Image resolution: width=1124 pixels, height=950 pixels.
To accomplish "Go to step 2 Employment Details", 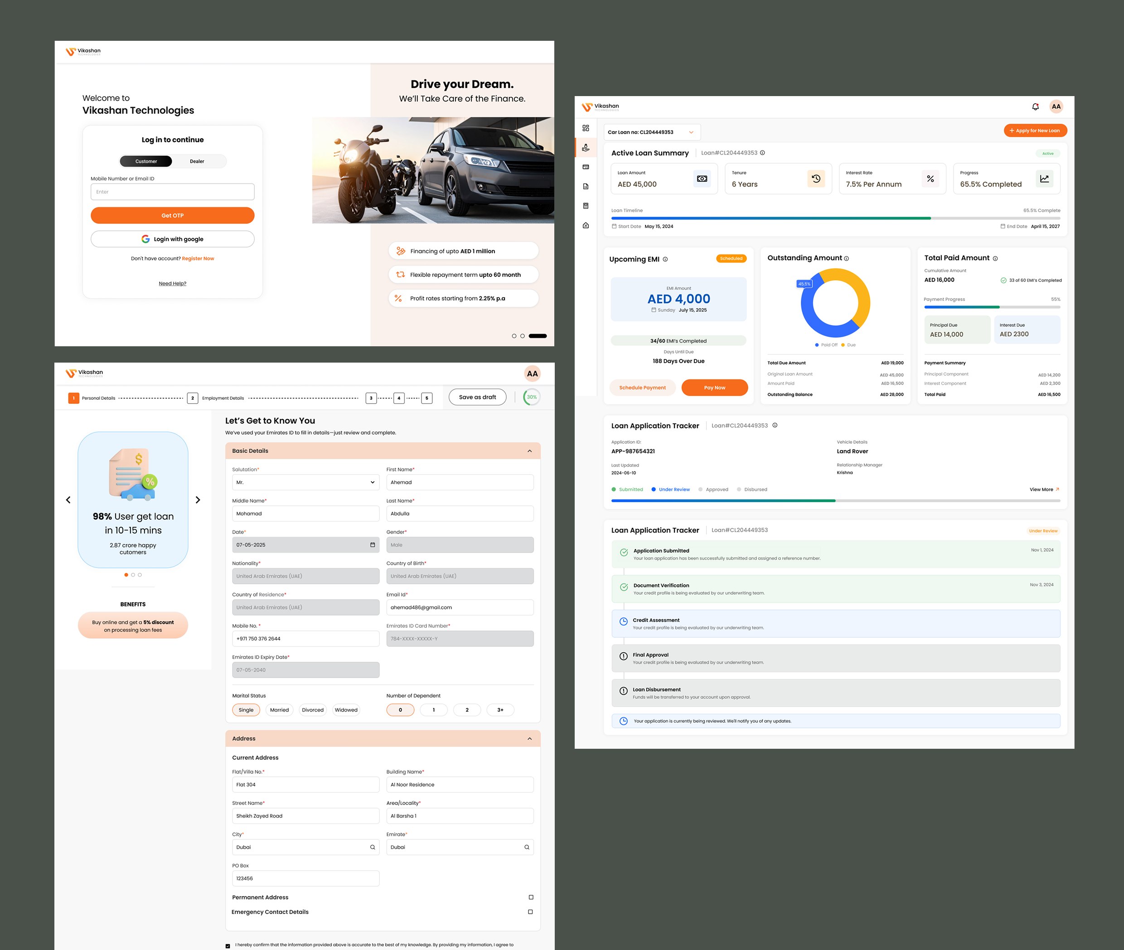I will (215, 398).
